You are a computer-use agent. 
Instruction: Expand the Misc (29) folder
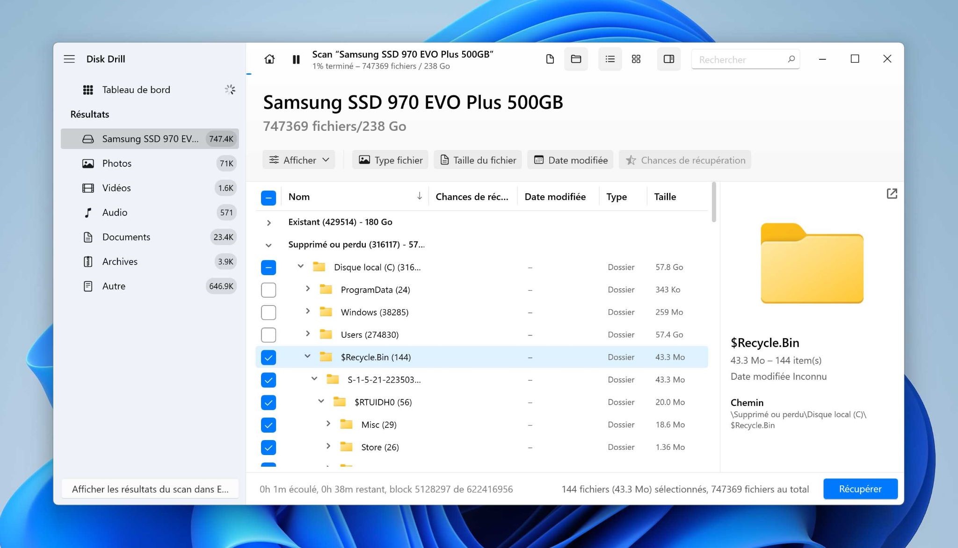click(328, 424)
